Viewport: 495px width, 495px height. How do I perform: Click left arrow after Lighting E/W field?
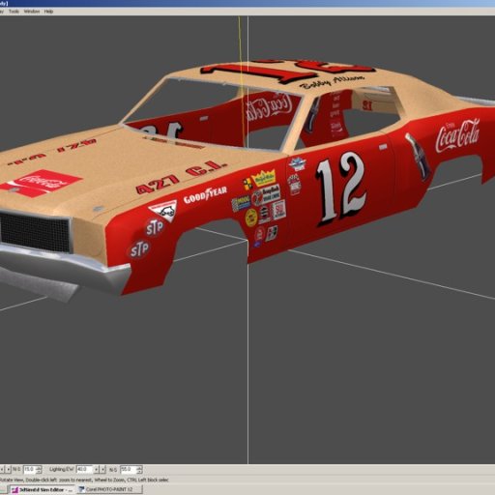coord(96,469)
